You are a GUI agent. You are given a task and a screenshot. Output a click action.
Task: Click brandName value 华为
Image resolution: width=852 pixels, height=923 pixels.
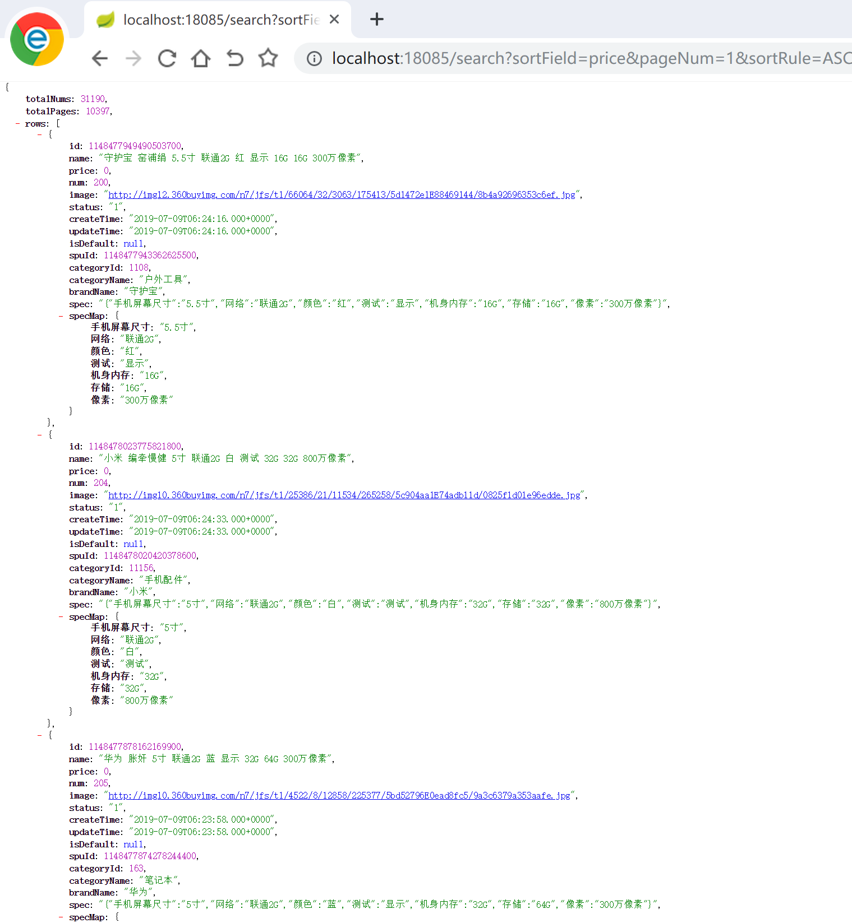point(139,892)
